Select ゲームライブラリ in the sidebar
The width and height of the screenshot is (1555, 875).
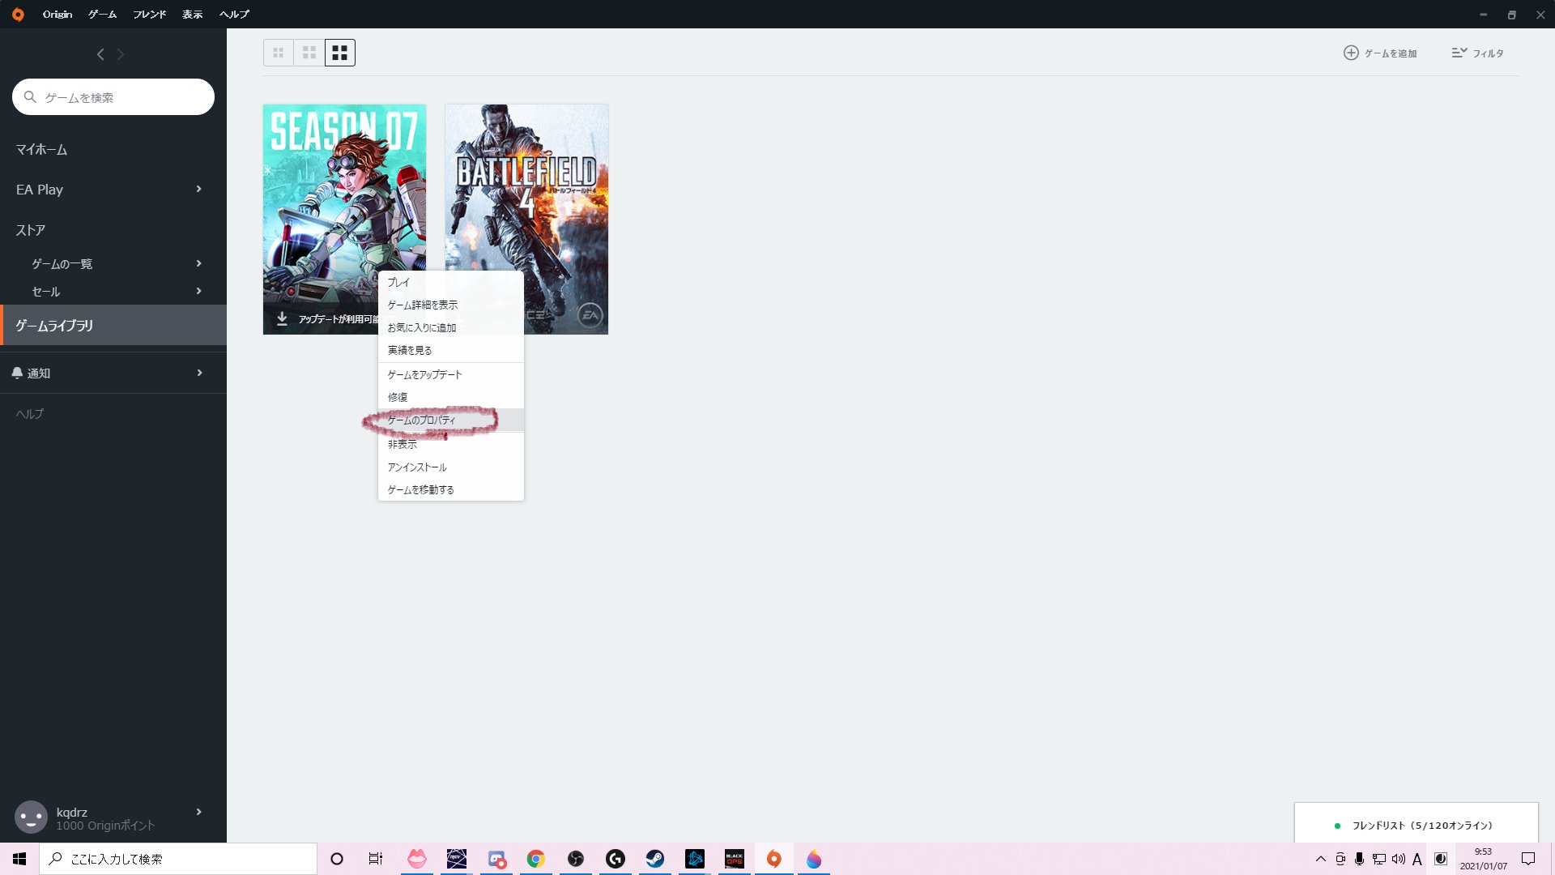point(113,325)
